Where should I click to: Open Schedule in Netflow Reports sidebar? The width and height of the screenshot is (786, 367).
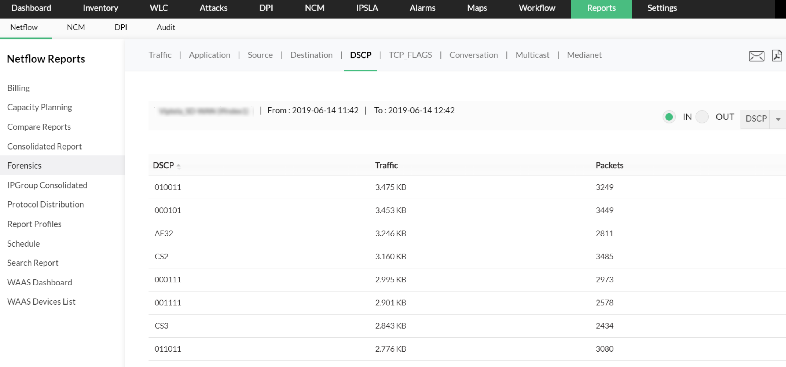coord(24,244)
